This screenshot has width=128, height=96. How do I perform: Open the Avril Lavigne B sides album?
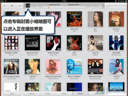click(11, 67)
